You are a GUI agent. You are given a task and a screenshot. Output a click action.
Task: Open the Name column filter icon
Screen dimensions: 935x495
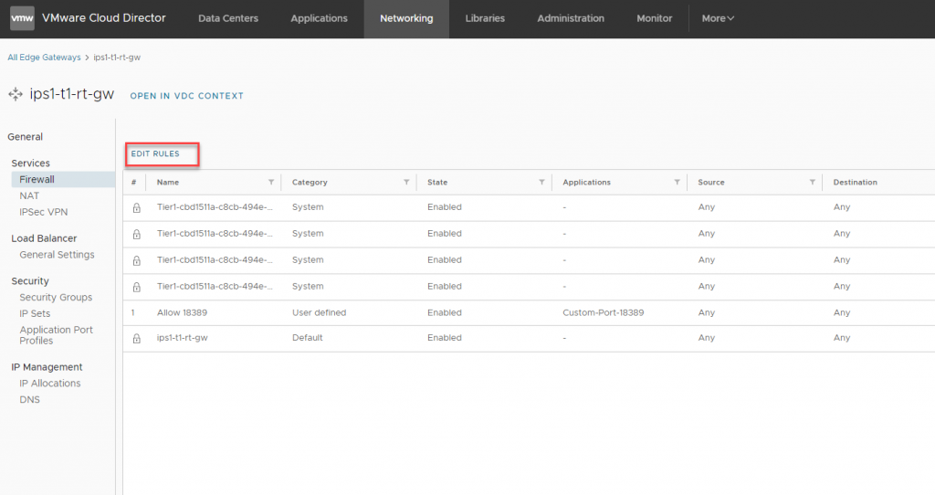[270, 183]
